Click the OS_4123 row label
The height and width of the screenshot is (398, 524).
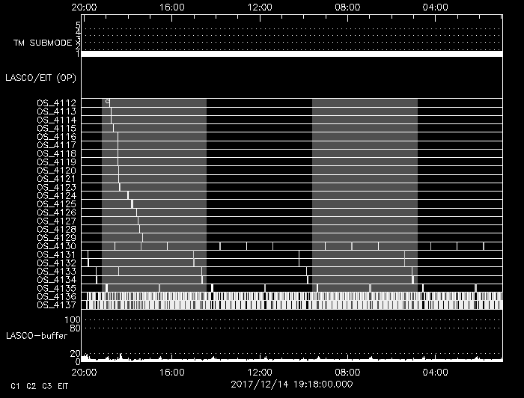56,187
